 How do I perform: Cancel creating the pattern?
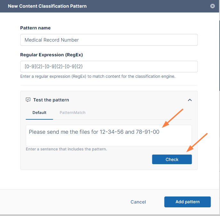138,202
